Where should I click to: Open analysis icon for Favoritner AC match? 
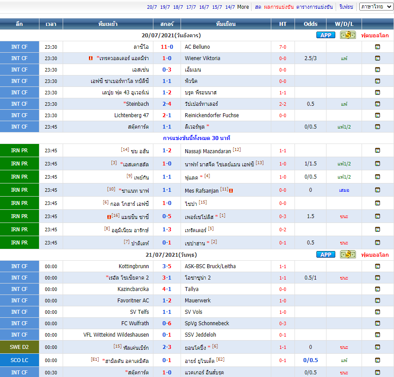point(377,301)
